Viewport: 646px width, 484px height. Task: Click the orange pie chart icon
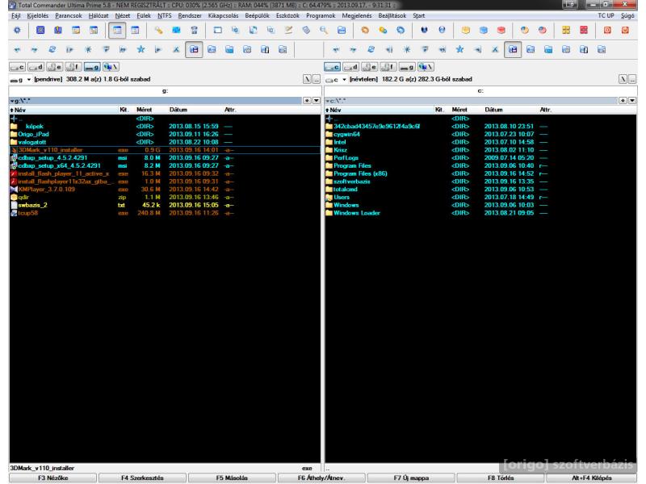pos(524,30)
